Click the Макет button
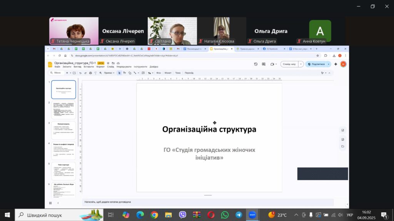Image resolution: width=394 pixels, height=221 pixels. click(168, 73)
